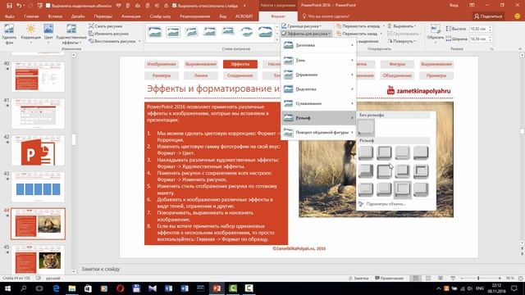Image resolution: width=525 pixels, height=295 pixels.
Task: Adjust the zoom slider handle
Action: click(x=478, y=278)
